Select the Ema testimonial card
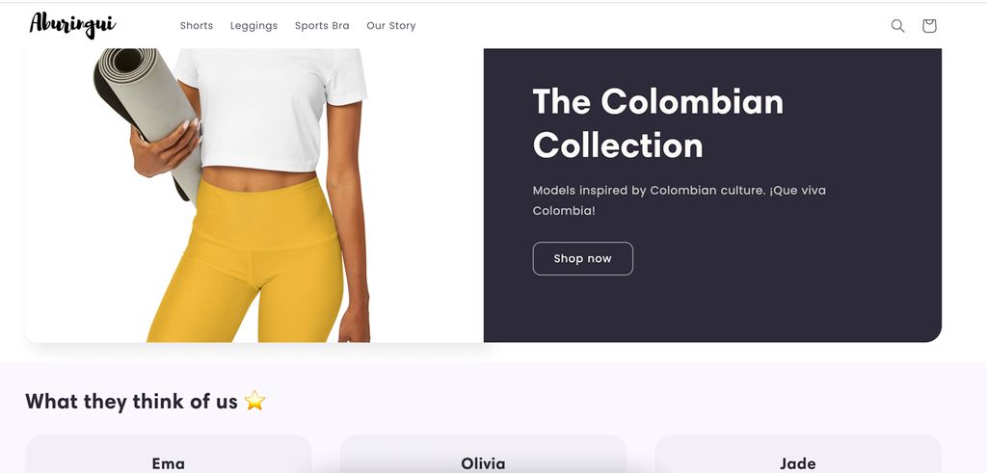 [169, 454]
